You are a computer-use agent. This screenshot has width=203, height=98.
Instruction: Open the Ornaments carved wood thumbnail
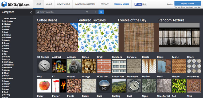coord(194,86)
